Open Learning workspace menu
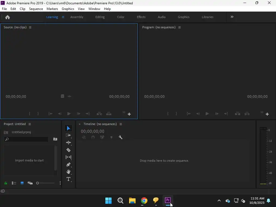276x207 pixels. point(63,17)
